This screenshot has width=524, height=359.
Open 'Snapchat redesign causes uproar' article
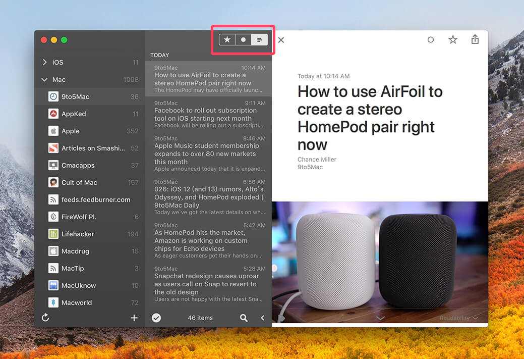(208, 284)
